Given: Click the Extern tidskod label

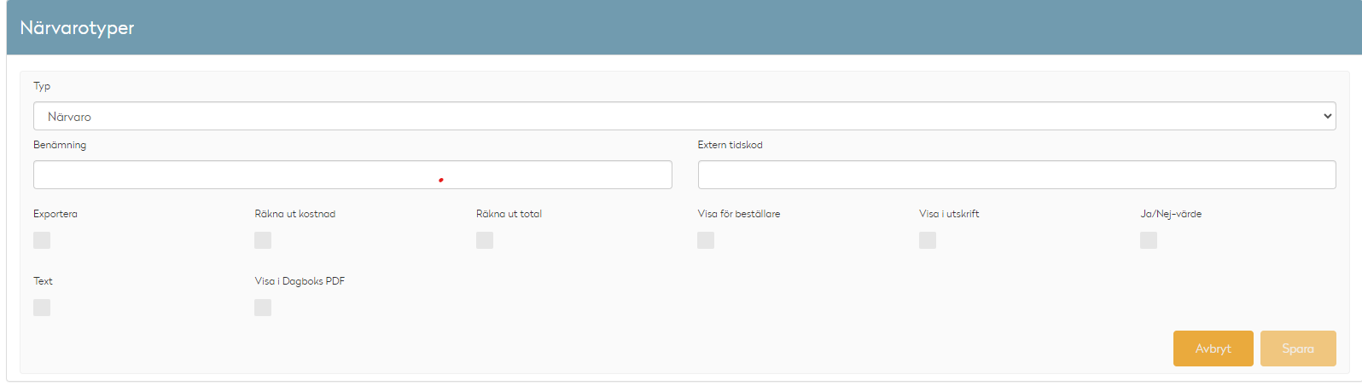Looking at the screenshot, I should click(x=730, y=145).
